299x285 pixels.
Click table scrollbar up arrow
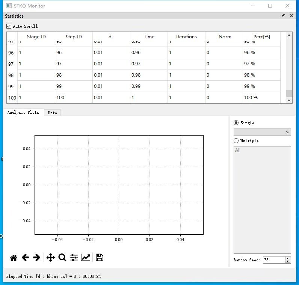289,35
